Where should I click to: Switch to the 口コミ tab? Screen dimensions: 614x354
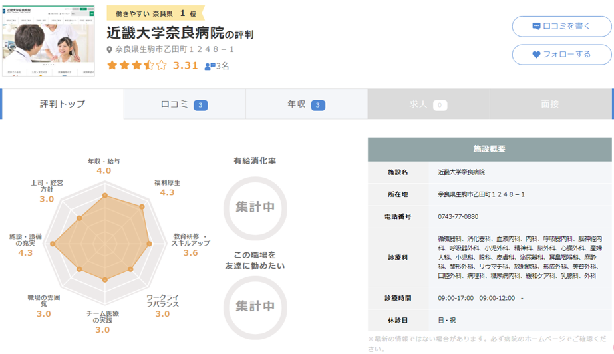(185, 104)
